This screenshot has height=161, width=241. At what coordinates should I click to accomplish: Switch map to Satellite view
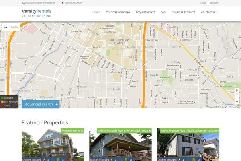click(14, 27)
